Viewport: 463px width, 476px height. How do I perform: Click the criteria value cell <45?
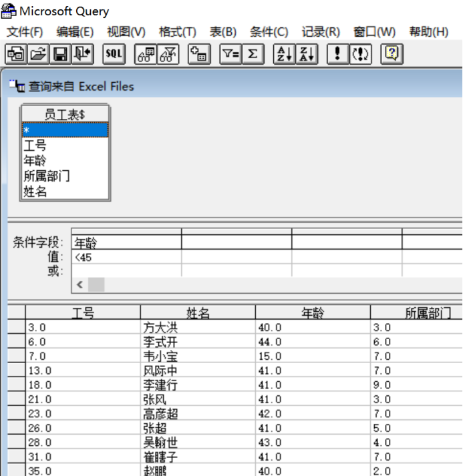126,257
